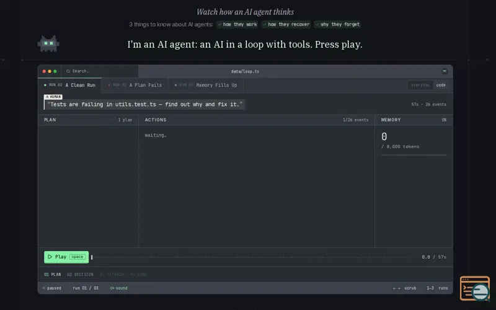The height and width of the screenshot is (310, 496).
Task: Click the human prompt about utils.test.ts
Action: pos(144,104)
